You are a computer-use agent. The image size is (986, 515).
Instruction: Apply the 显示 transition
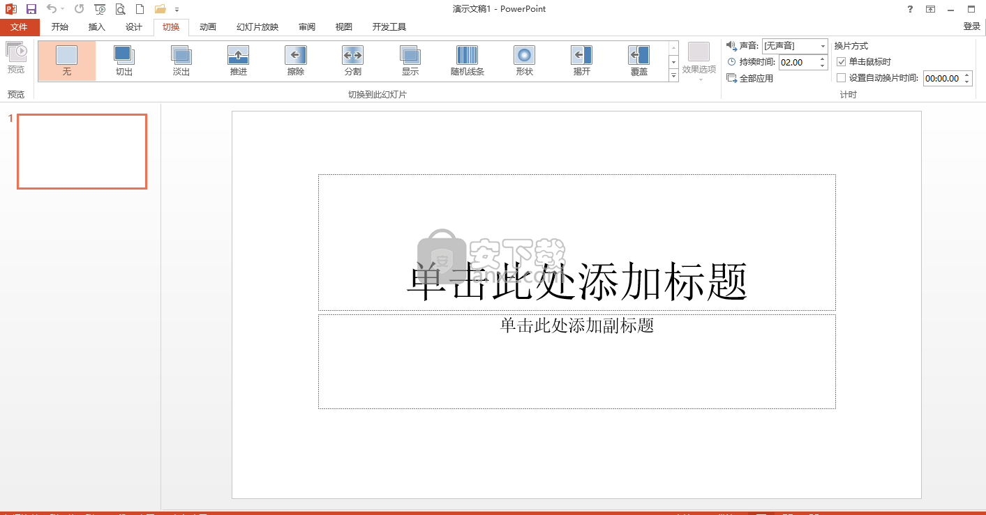[410, 61]
